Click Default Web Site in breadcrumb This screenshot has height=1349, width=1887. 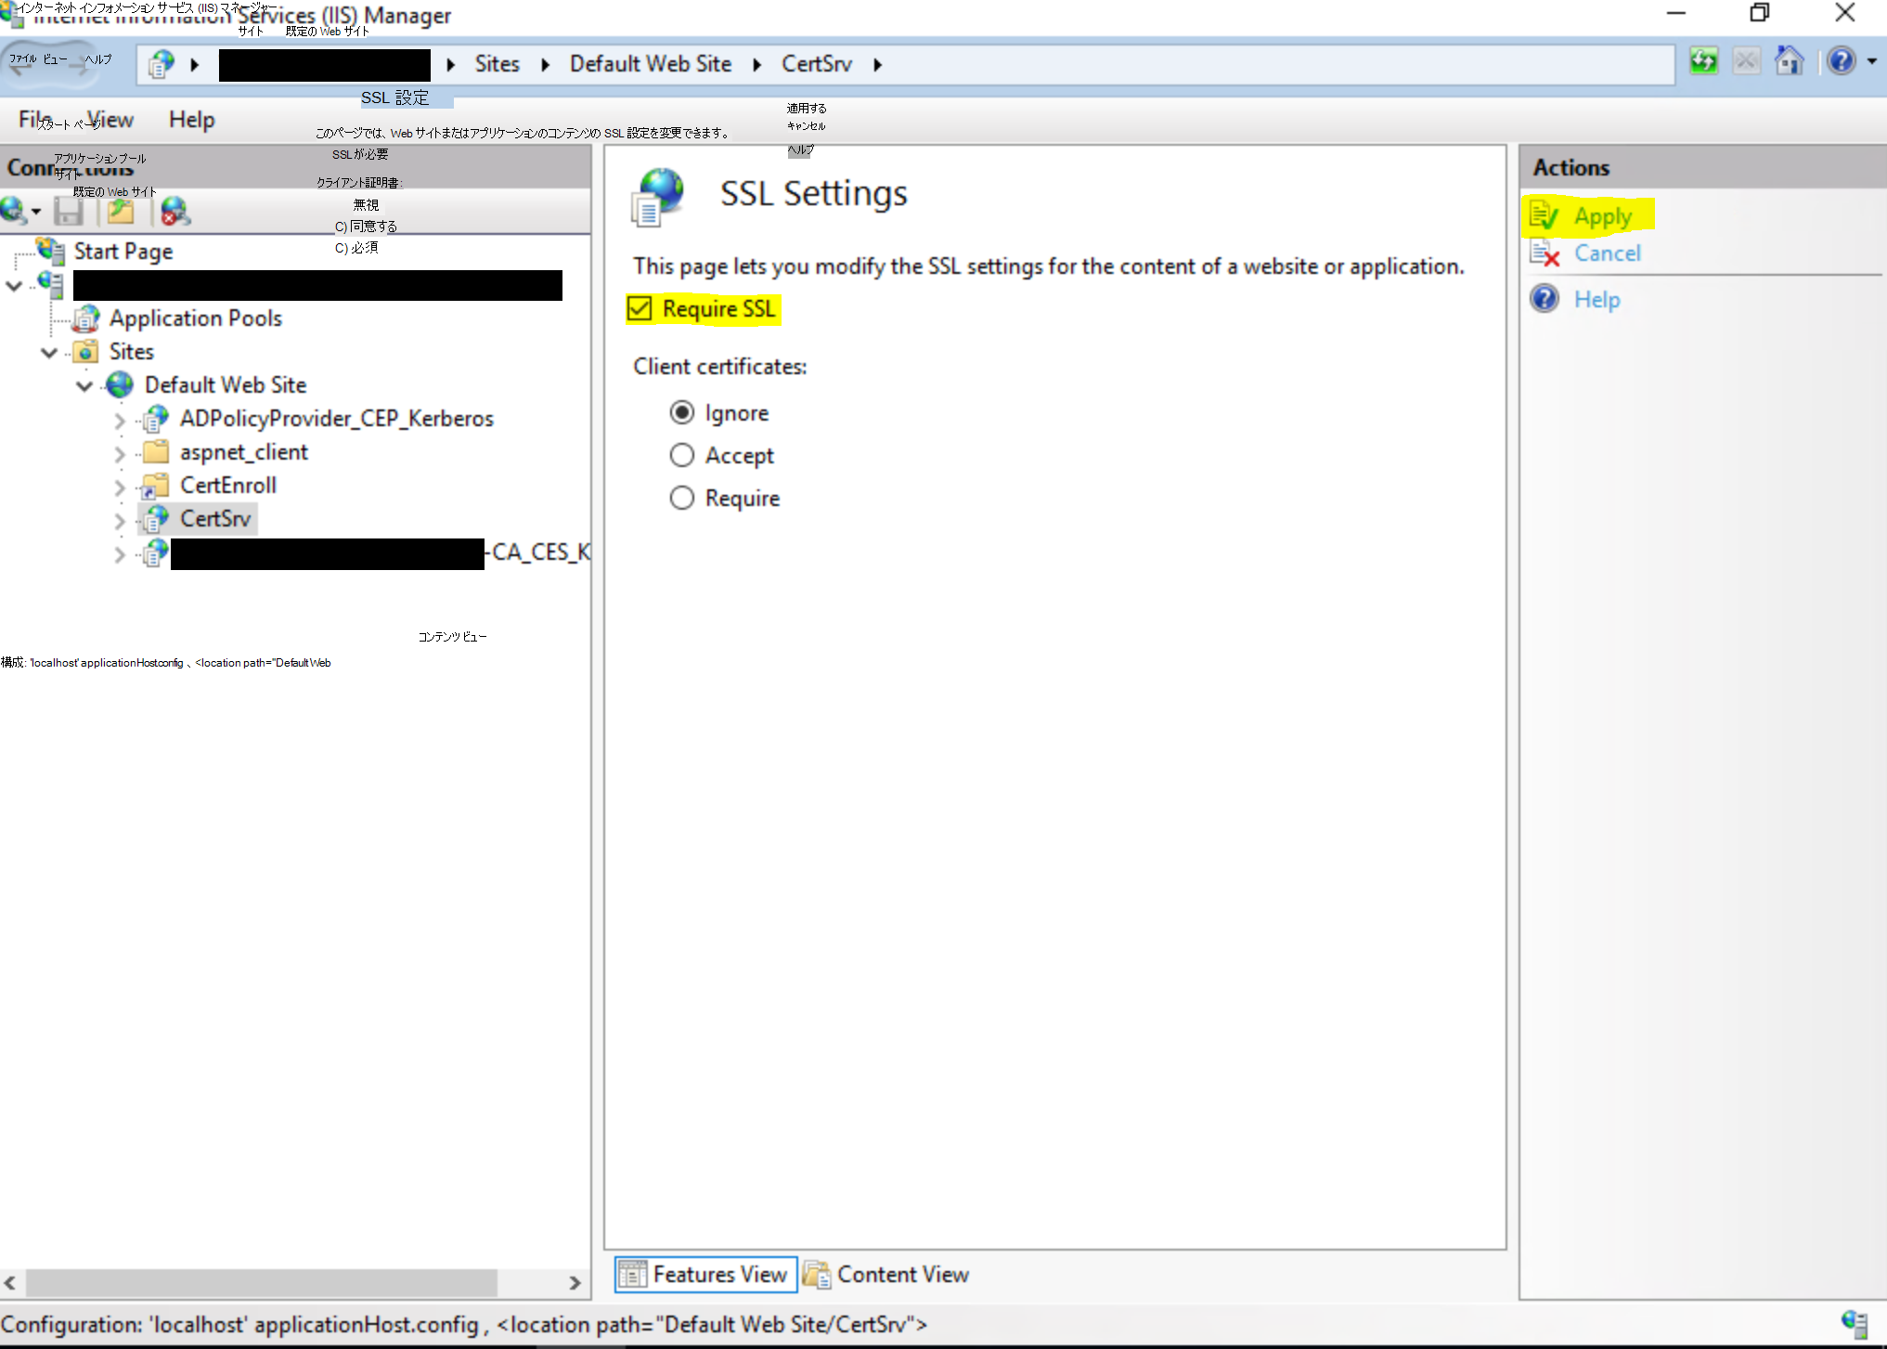[650, 63]
